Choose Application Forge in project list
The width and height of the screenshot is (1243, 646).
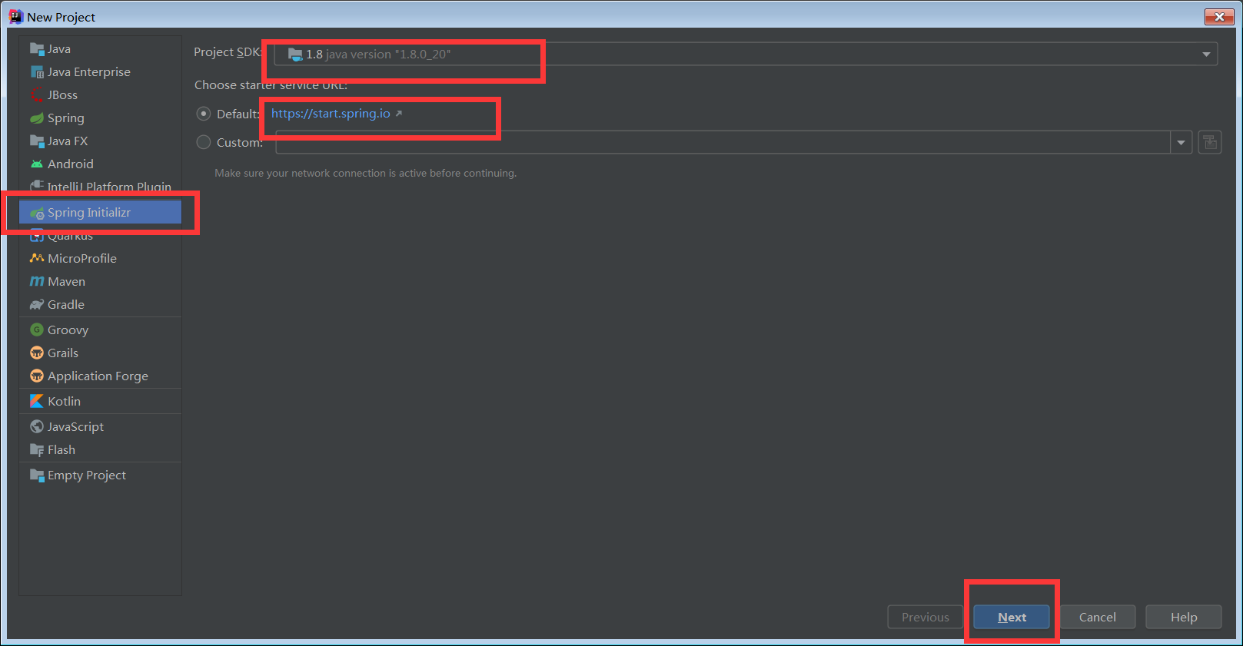click(100, 376)
